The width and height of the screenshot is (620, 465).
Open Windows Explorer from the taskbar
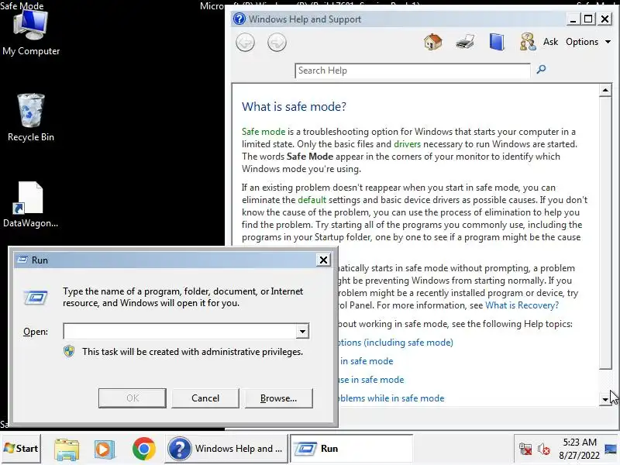(67, 449)
